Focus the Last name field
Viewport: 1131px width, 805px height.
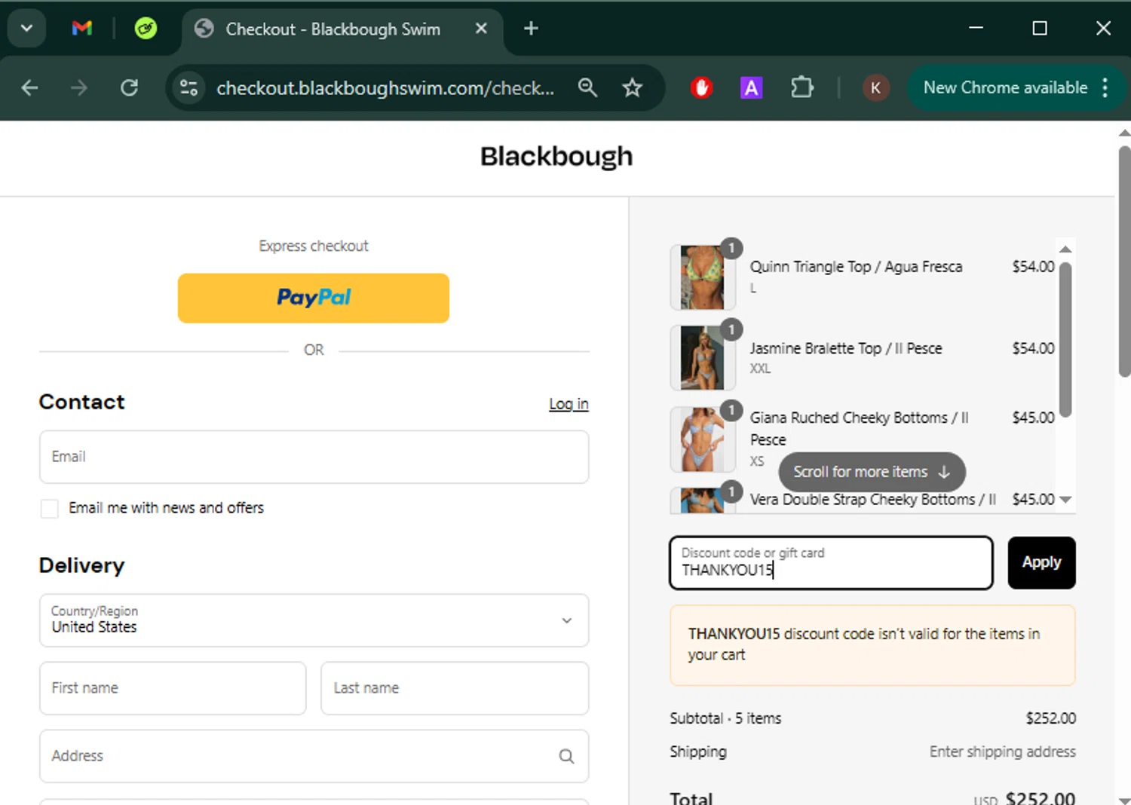[455, 688]
